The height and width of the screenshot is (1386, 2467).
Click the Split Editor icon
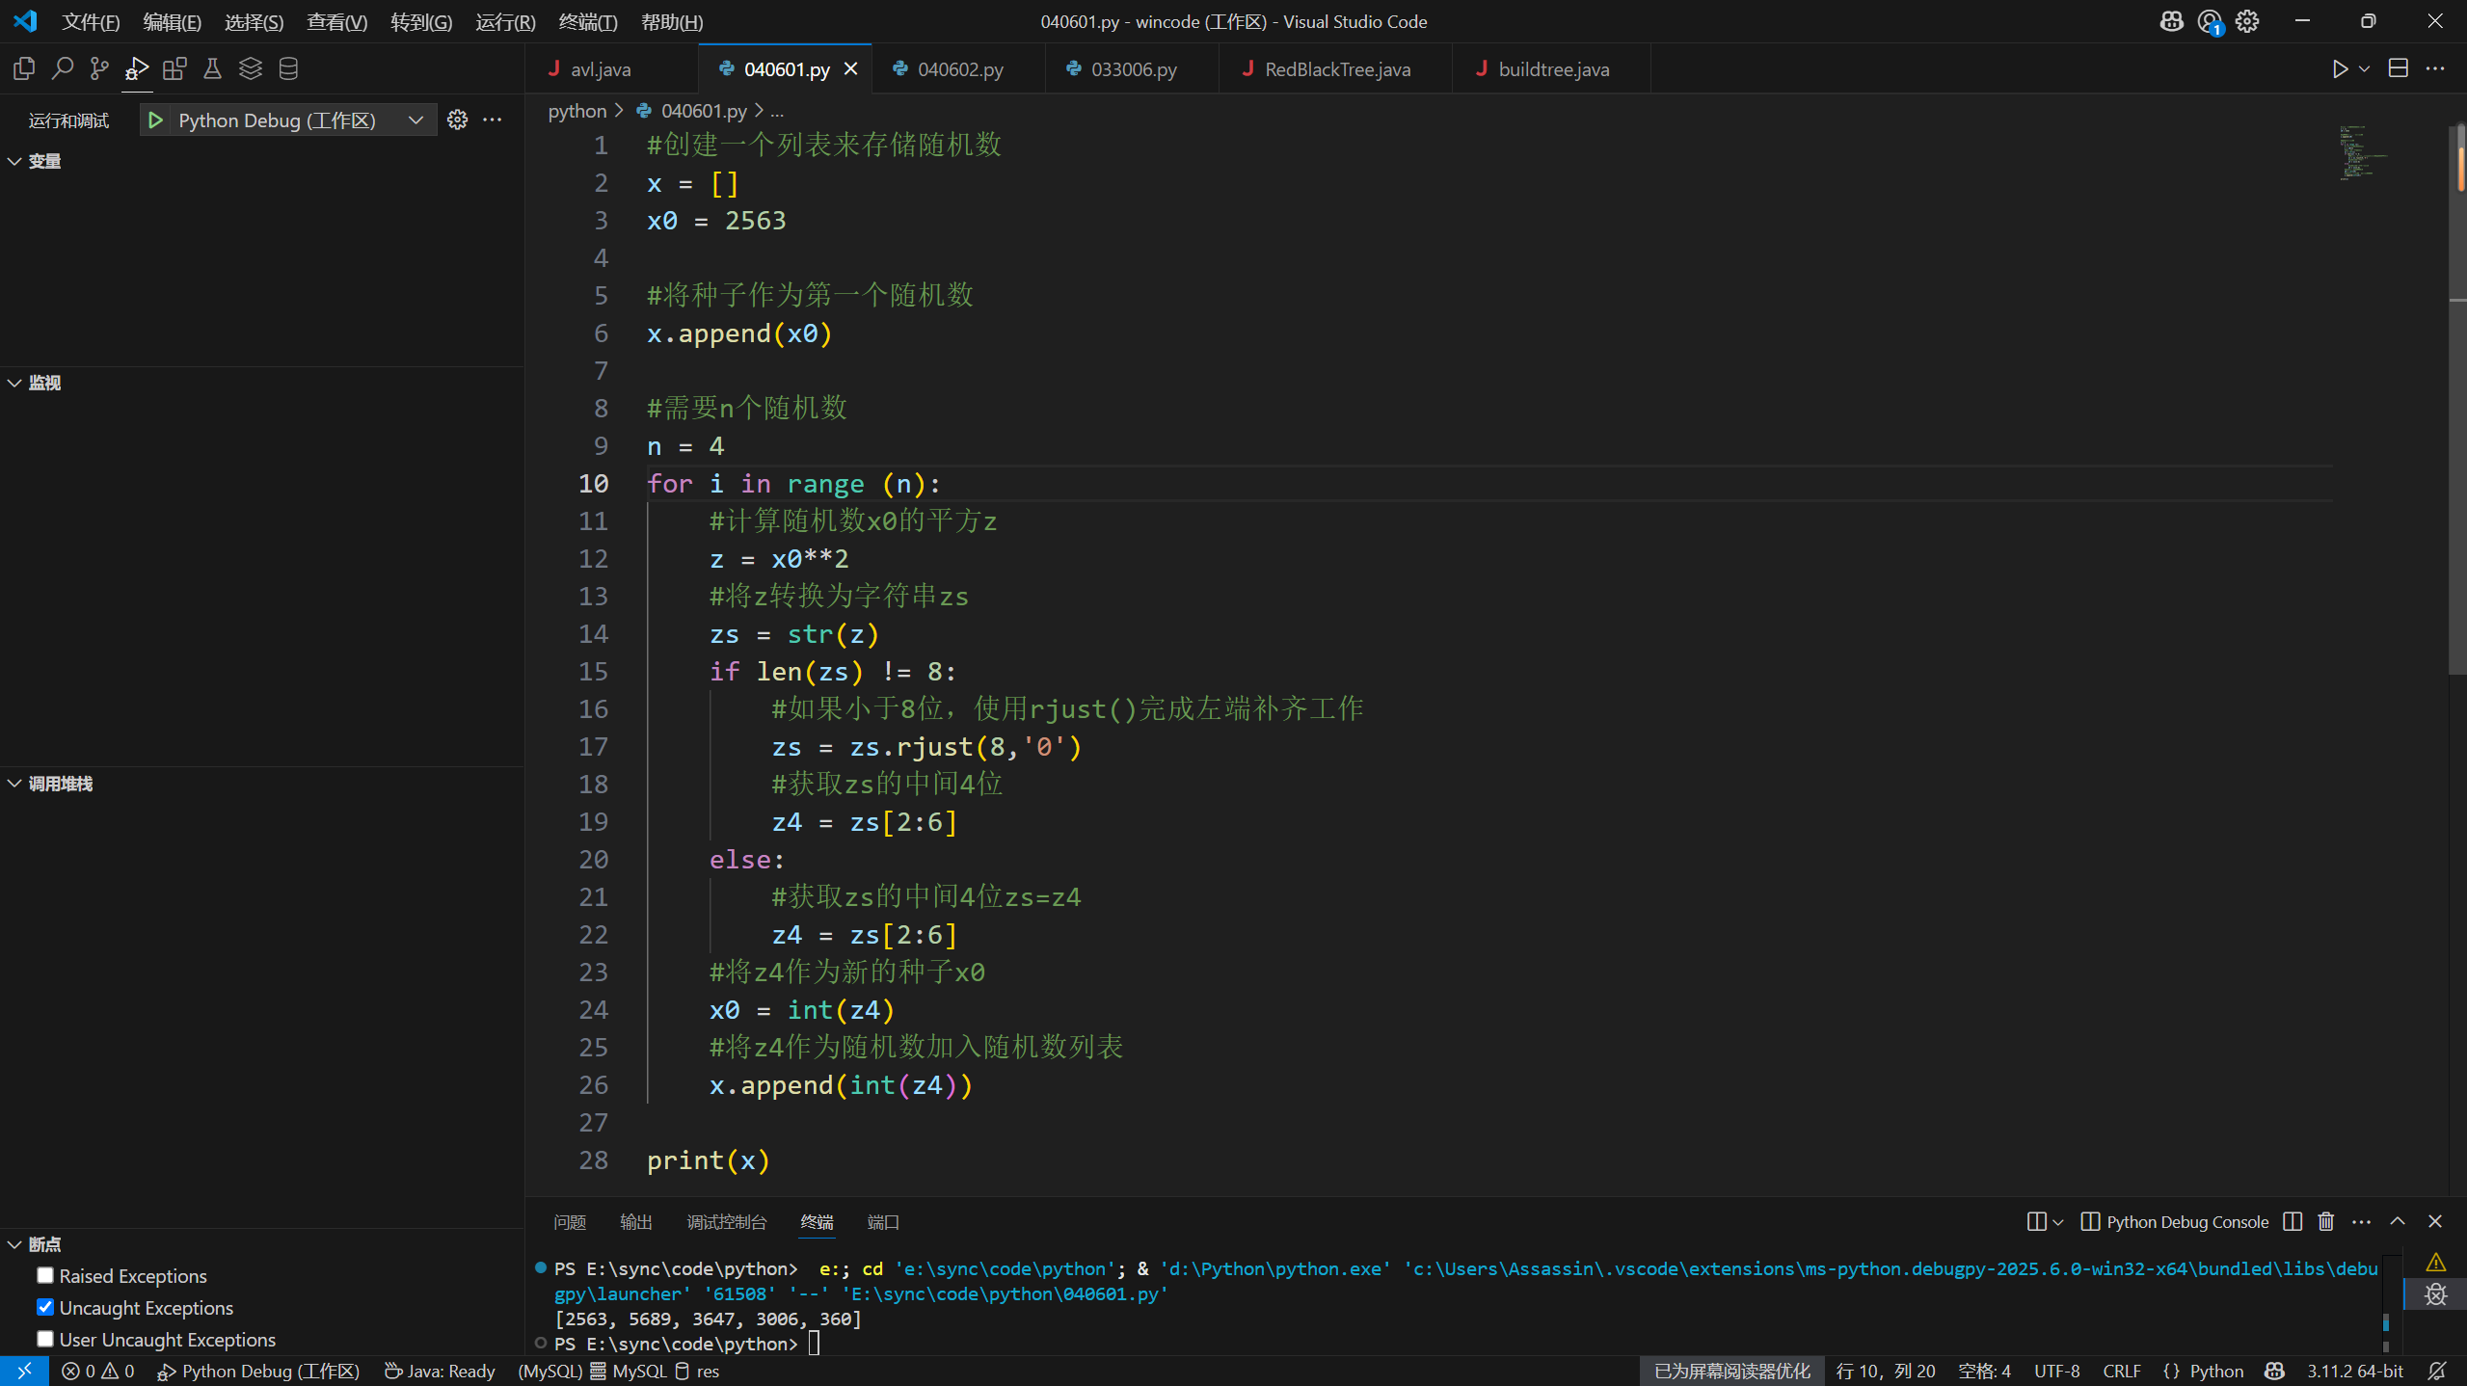click(x=2398, y=68)
